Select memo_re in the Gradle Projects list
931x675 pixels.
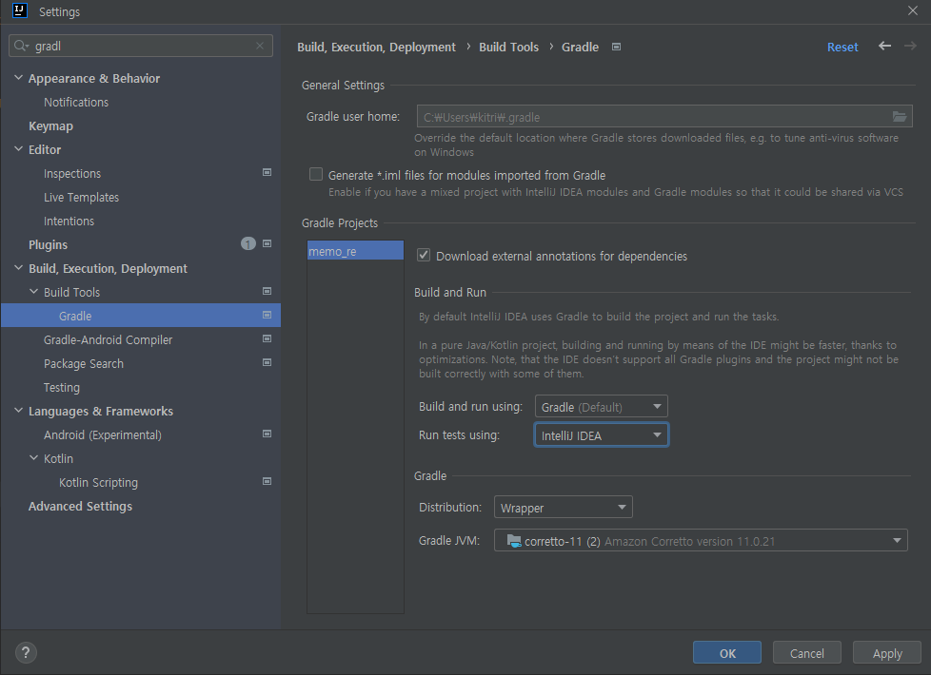[x=355, y=250]
